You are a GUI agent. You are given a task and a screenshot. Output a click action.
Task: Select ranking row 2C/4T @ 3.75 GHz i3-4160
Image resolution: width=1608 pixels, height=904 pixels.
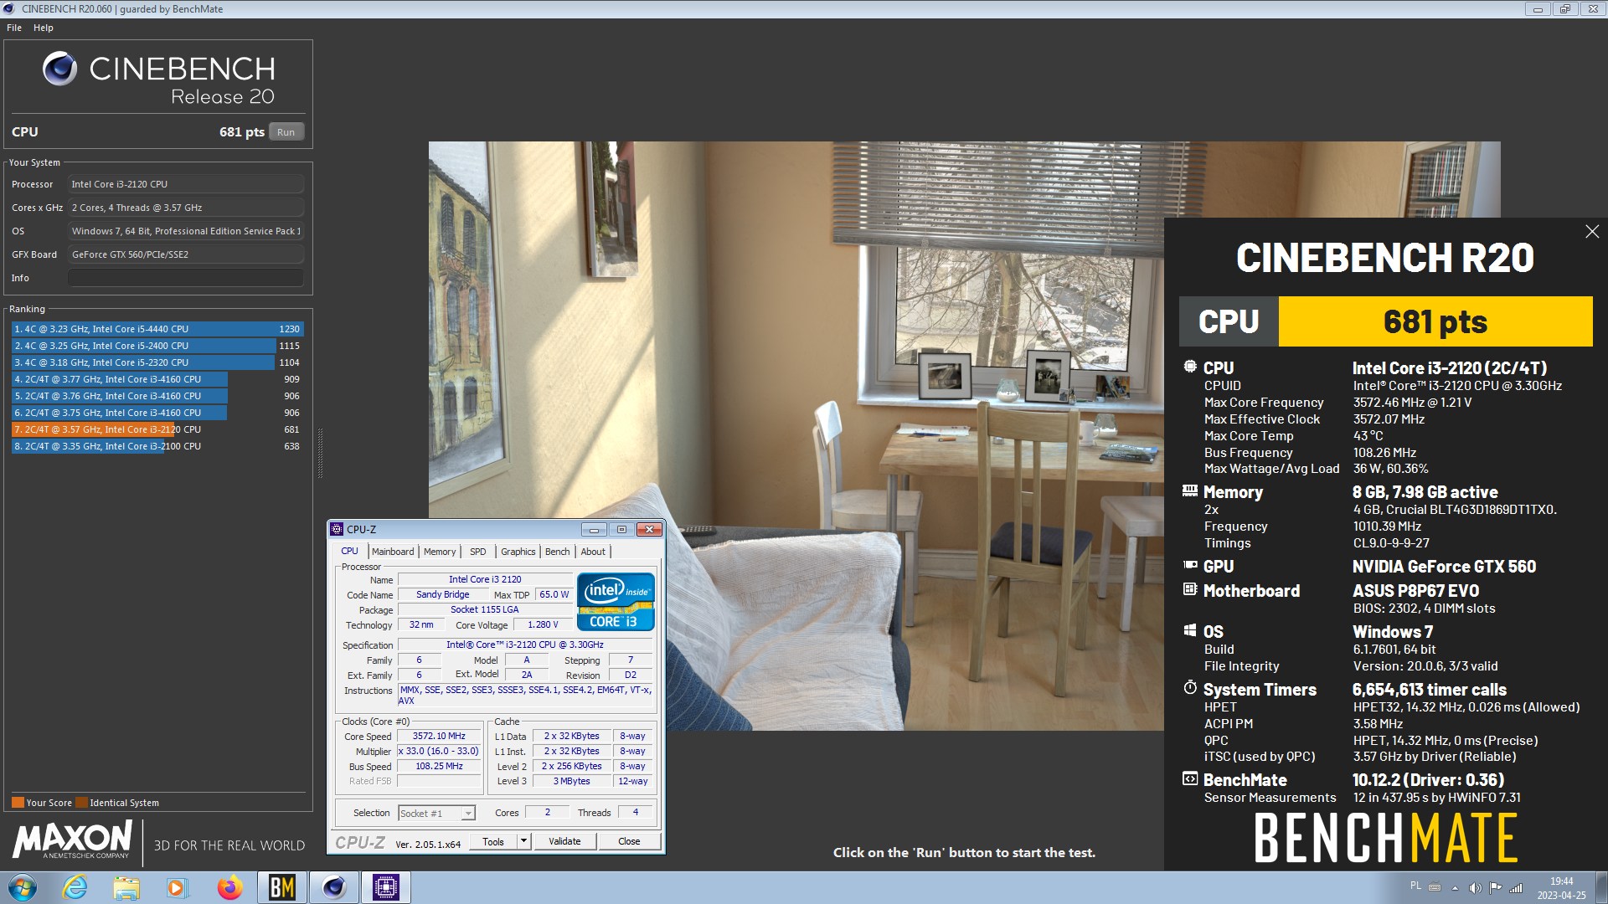[x=157, y=413]
